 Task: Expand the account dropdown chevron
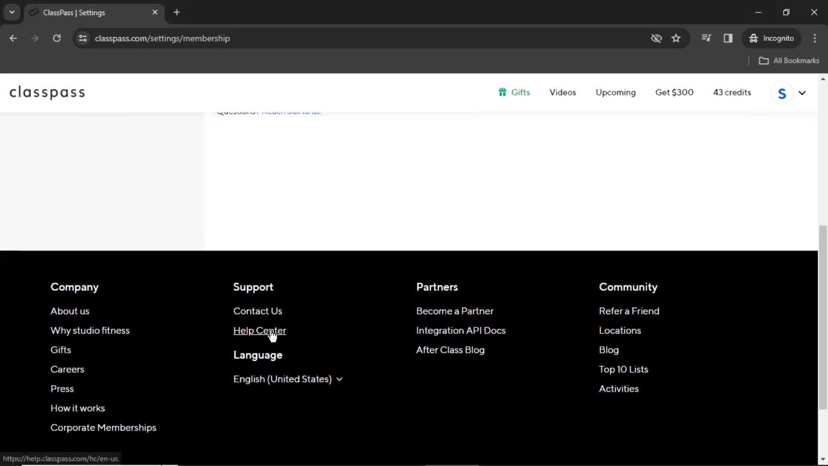click(x=802, y=93)
